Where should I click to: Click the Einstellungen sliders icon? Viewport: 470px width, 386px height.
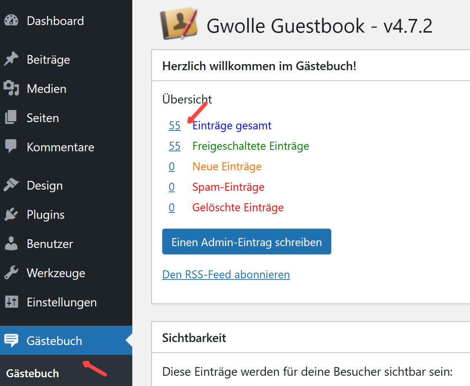(x=11, y=302)
